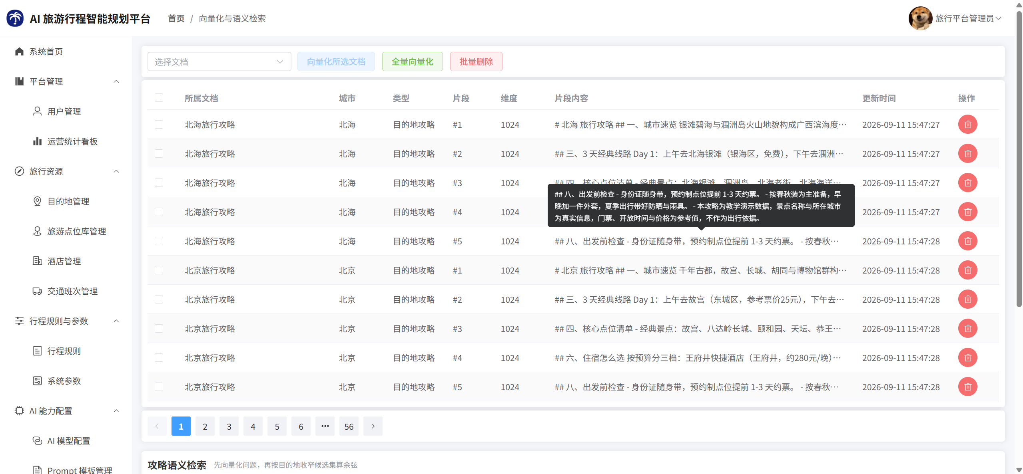The width and height of the screenshot is (1023, 474).
Task: Open 酒店管理 in the sidebar
Action: click(x=66, y=261)
